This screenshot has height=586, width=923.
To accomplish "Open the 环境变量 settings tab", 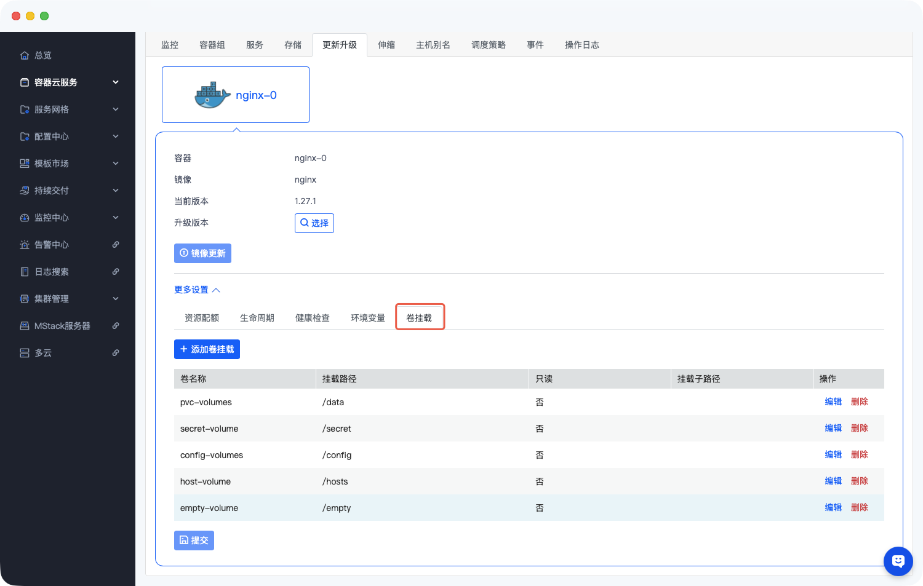I will [368, 318].
